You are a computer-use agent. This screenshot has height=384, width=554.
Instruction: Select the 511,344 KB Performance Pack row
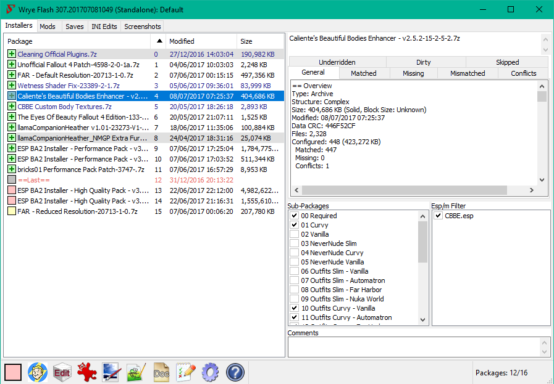point(145,159)
